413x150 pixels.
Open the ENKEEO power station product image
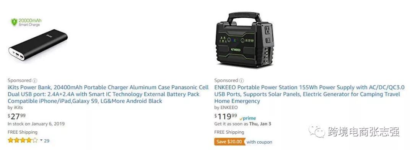245,39
